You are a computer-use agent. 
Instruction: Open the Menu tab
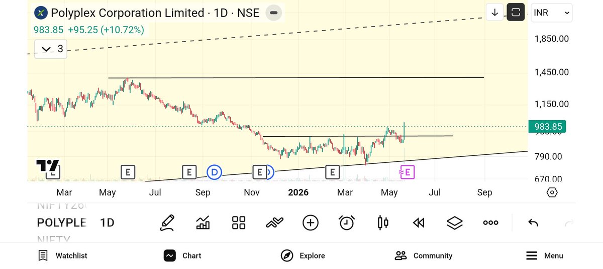point(544,255)
